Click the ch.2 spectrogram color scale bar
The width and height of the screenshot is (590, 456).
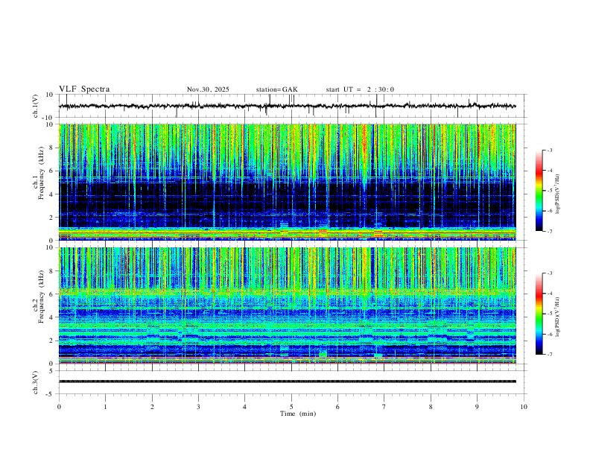pyautogui.click(x=539, y=314)
